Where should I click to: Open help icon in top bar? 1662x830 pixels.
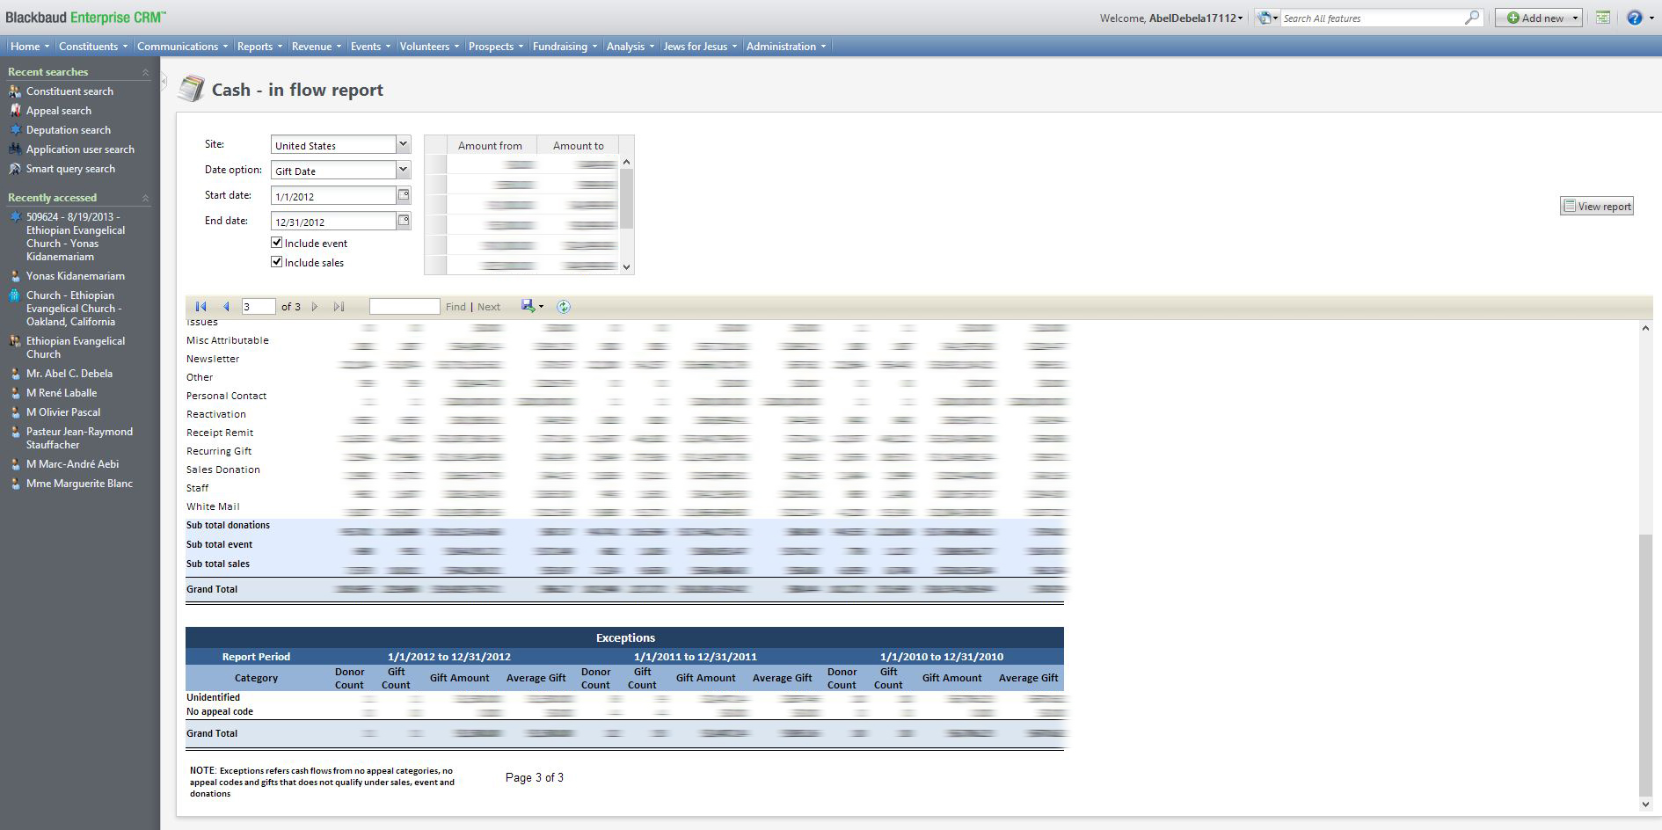[x=1634, y=18]
